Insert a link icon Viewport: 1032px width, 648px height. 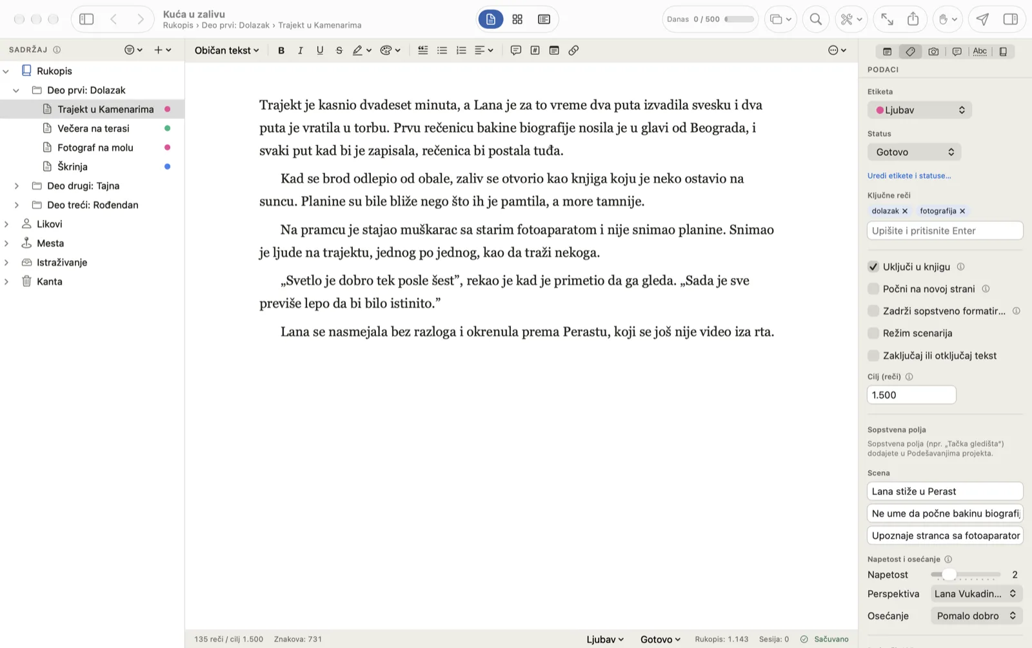[x=573, y=50]
